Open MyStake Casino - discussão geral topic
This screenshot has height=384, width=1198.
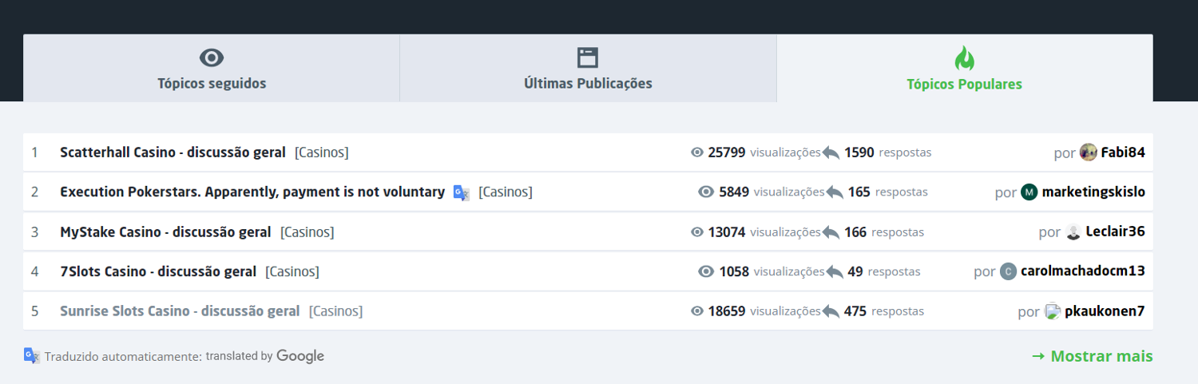(165, 232)
